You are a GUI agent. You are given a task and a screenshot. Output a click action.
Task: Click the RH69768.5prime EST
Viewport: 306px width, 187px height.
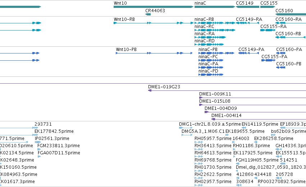(198, 164)
